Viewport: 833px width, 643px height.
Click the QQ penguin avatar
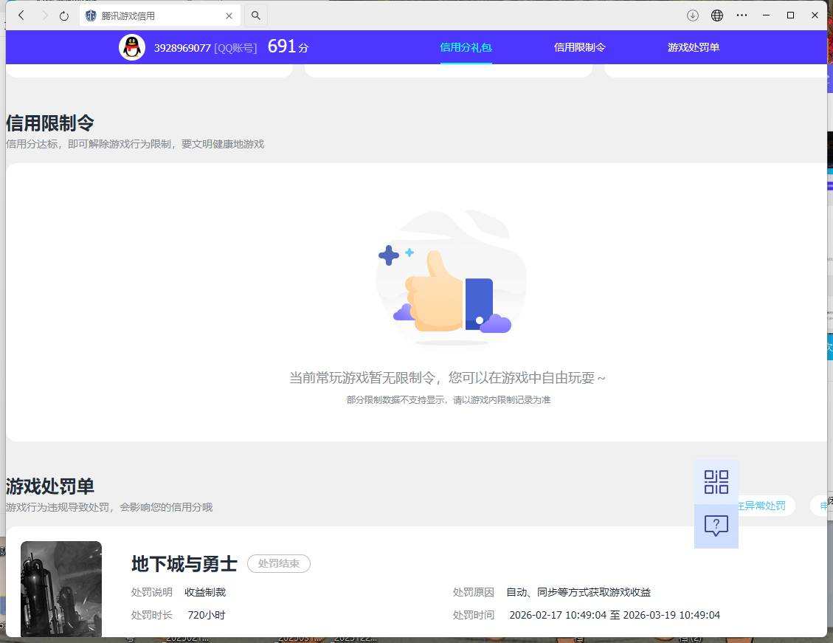(x=132, y=47)
